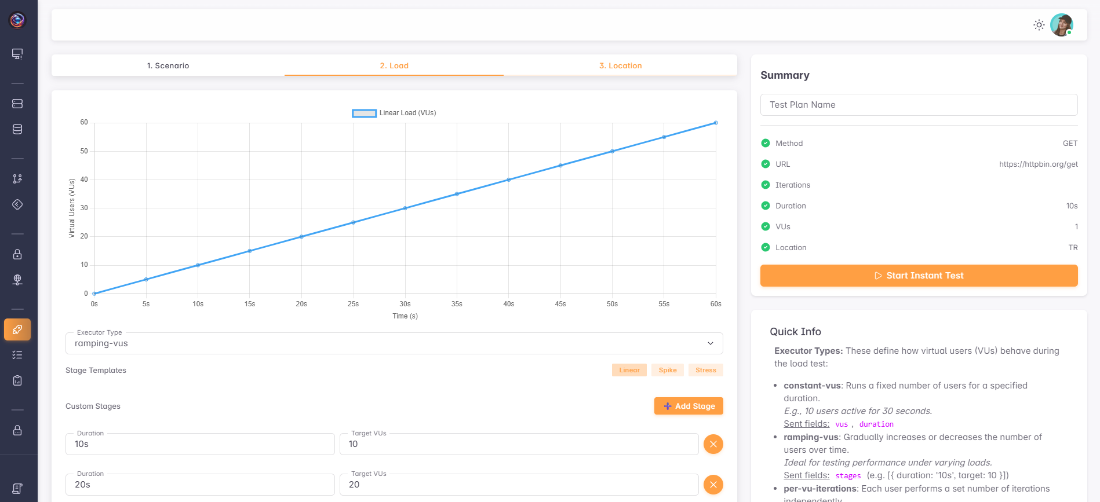Switch to the 1. Scenario tab
This screenshot has width=1100, height=502.
coord(168,65)
